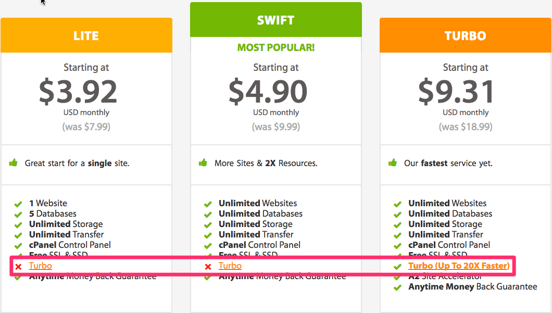
Task: Click green checkmark beside Turbo (Up To 20X Faster)
Action: 397,266
